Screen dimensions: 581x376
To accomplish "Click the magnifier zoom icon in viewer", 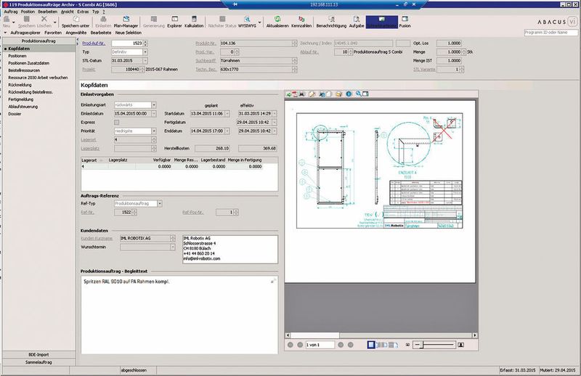I will click(x=358, y=94).
